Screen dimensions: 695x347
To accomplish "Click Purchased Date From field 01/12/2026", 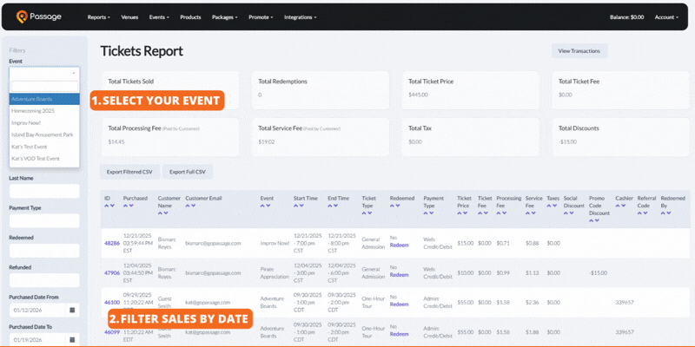I will coord(37,310).
